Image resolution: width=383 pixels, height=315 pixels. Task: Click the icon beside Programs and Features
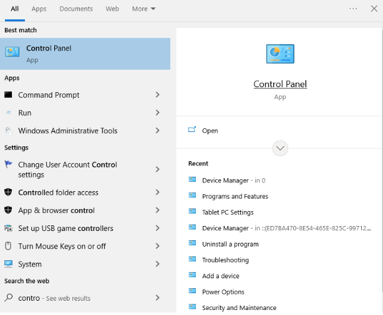[x=192, y=195]
